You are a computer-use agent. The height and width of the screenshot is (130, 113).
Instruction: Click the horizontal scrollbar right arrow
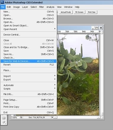tap(99, 117)
